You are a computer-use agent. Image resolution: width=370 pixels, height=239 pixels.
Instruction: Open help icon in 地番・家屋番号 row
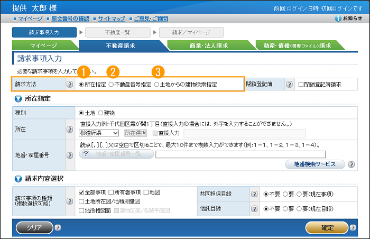70,155
